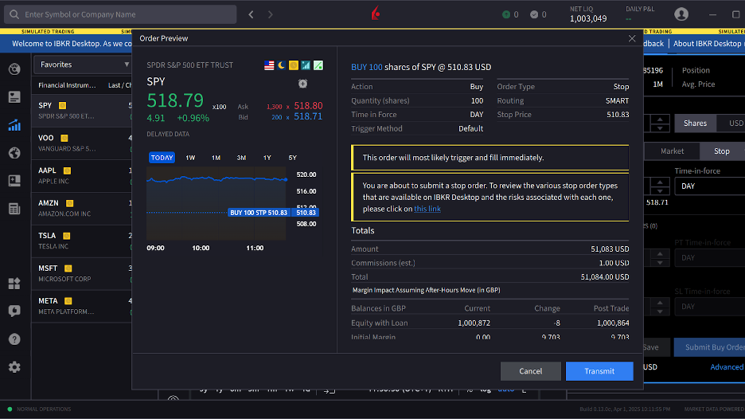The height and width of the screenshot is (419, 745).
Task: Click the yellow badge next to VOO
Action: pyautogui.click(x=64, y=138)
